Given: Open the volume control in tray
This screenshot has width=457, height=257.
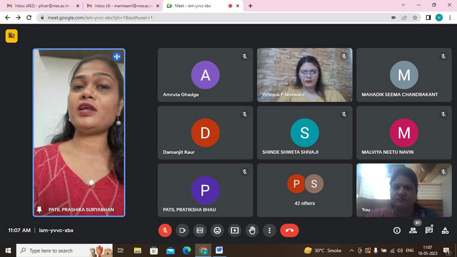Looking at the screenshot, I should (400, 250).
